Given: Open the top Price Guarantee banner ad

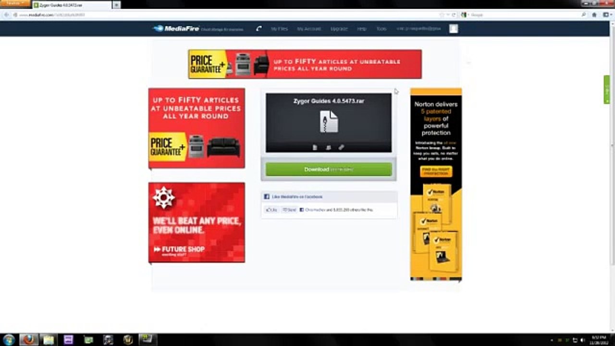Looking at the screenshot, I should 305,64.
